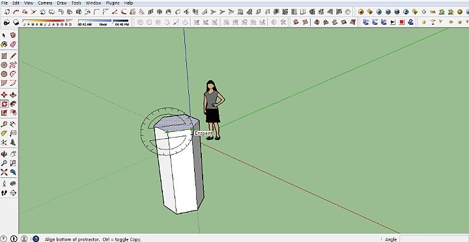The height and width of the screenshot is (242, 469).
Task: Toggle shadows display on or off
Action: point(16,22)
